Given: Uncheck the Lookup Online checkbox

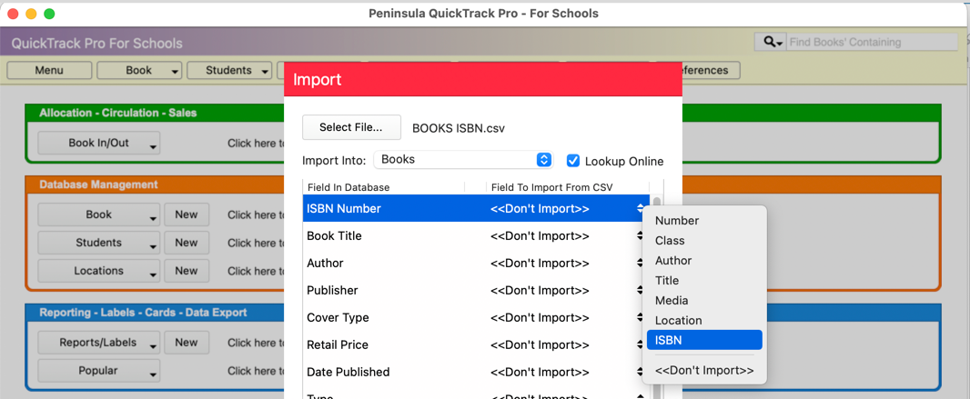Looking at the screenshot, I should [x=573, y=161].
